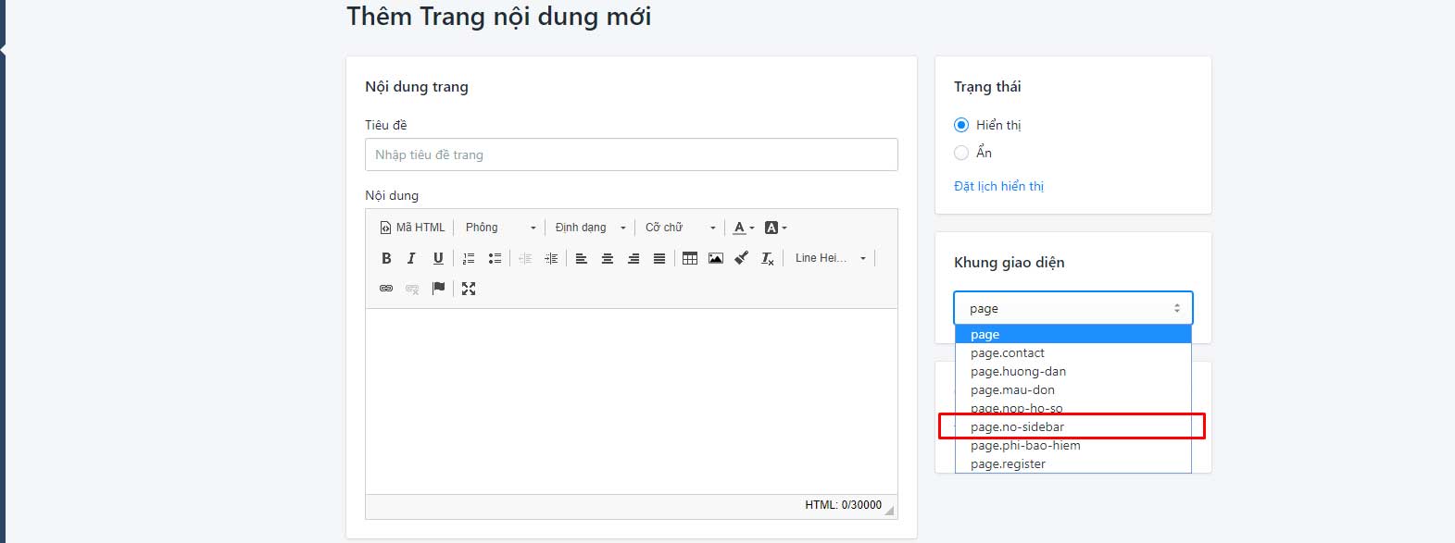Choose page.mau-don from the template list
Screen dimensions: 1455x543
pos(1072,389)
